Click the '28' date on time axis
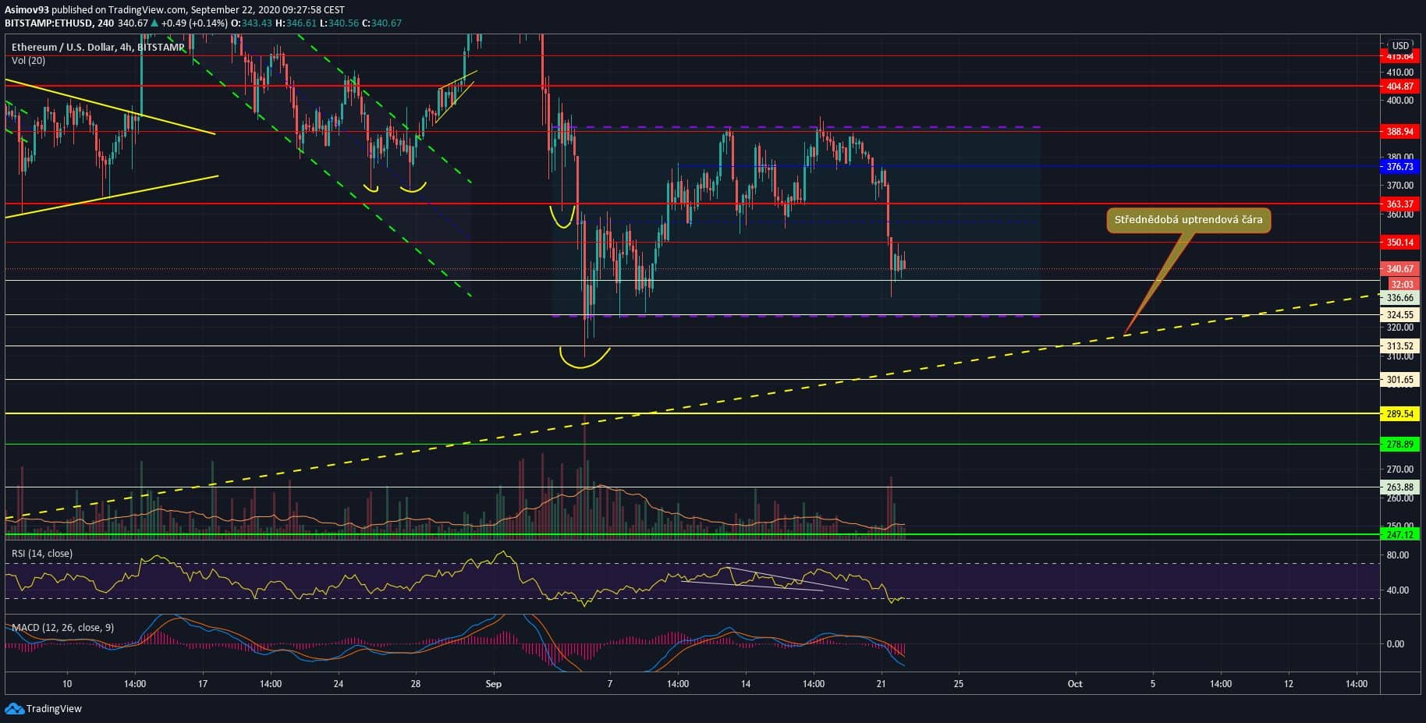The image size is (1426, 723). [416, 684]
